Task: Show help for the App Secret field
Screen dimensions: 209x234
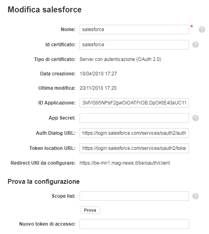Action: [195, 118]
